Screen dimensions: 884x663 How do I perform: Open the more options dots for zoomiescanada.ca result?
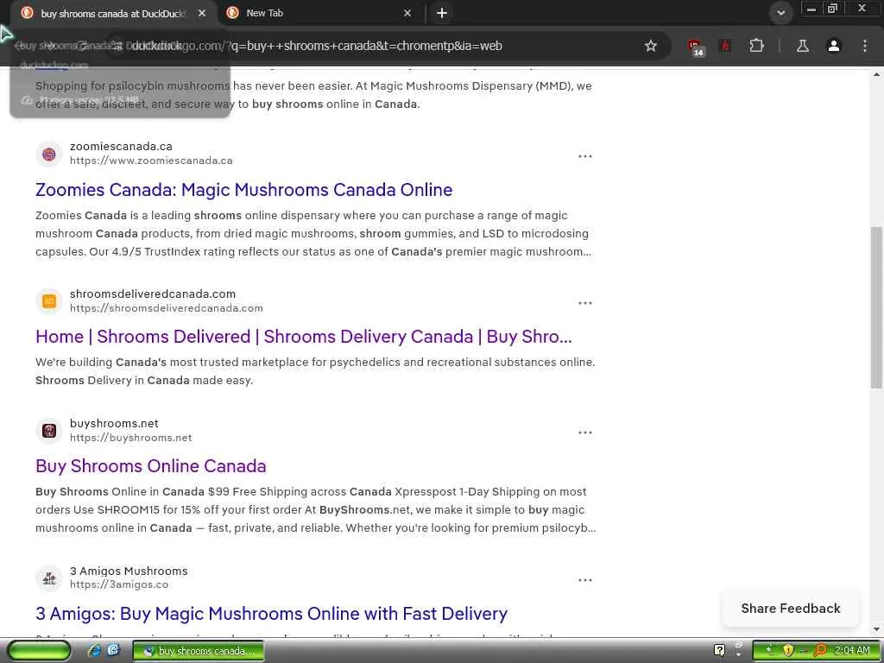pyautogui.click(x=585, y=156)
